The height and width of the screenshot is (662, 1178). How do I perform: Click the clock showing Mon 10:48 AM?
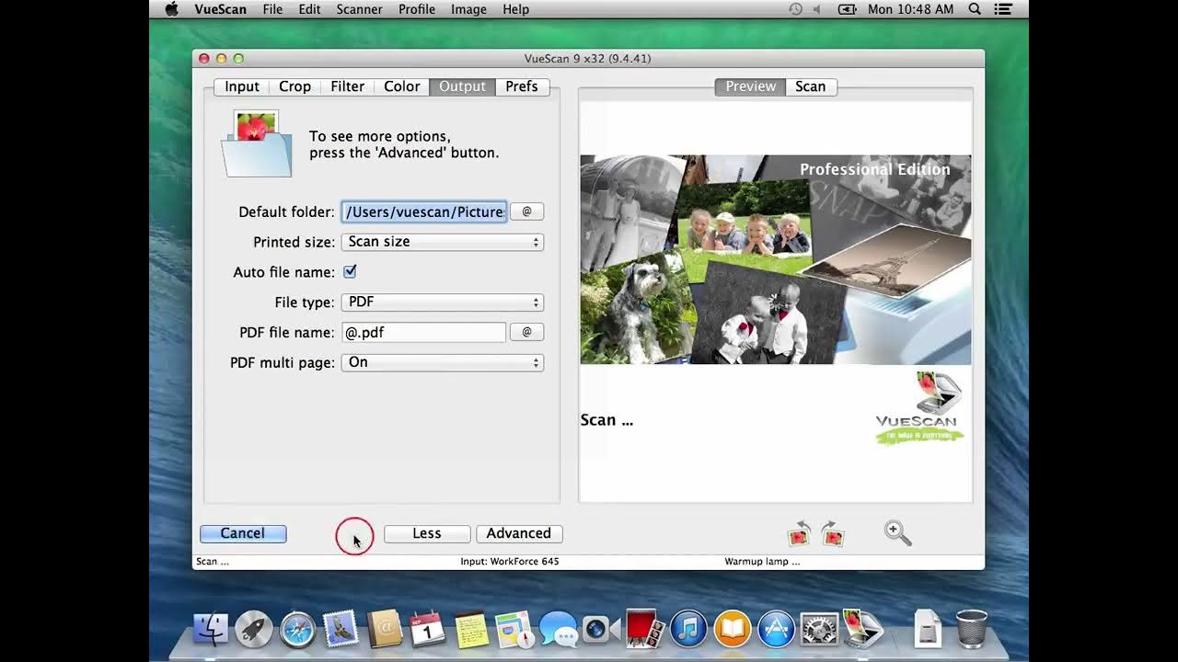[910, 9]
